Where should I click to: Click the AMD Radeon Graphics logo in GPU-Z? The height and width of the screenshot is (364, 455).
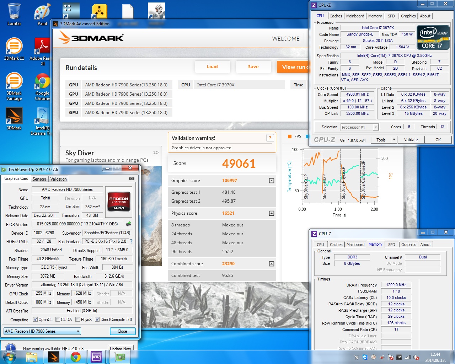point(119,202)
